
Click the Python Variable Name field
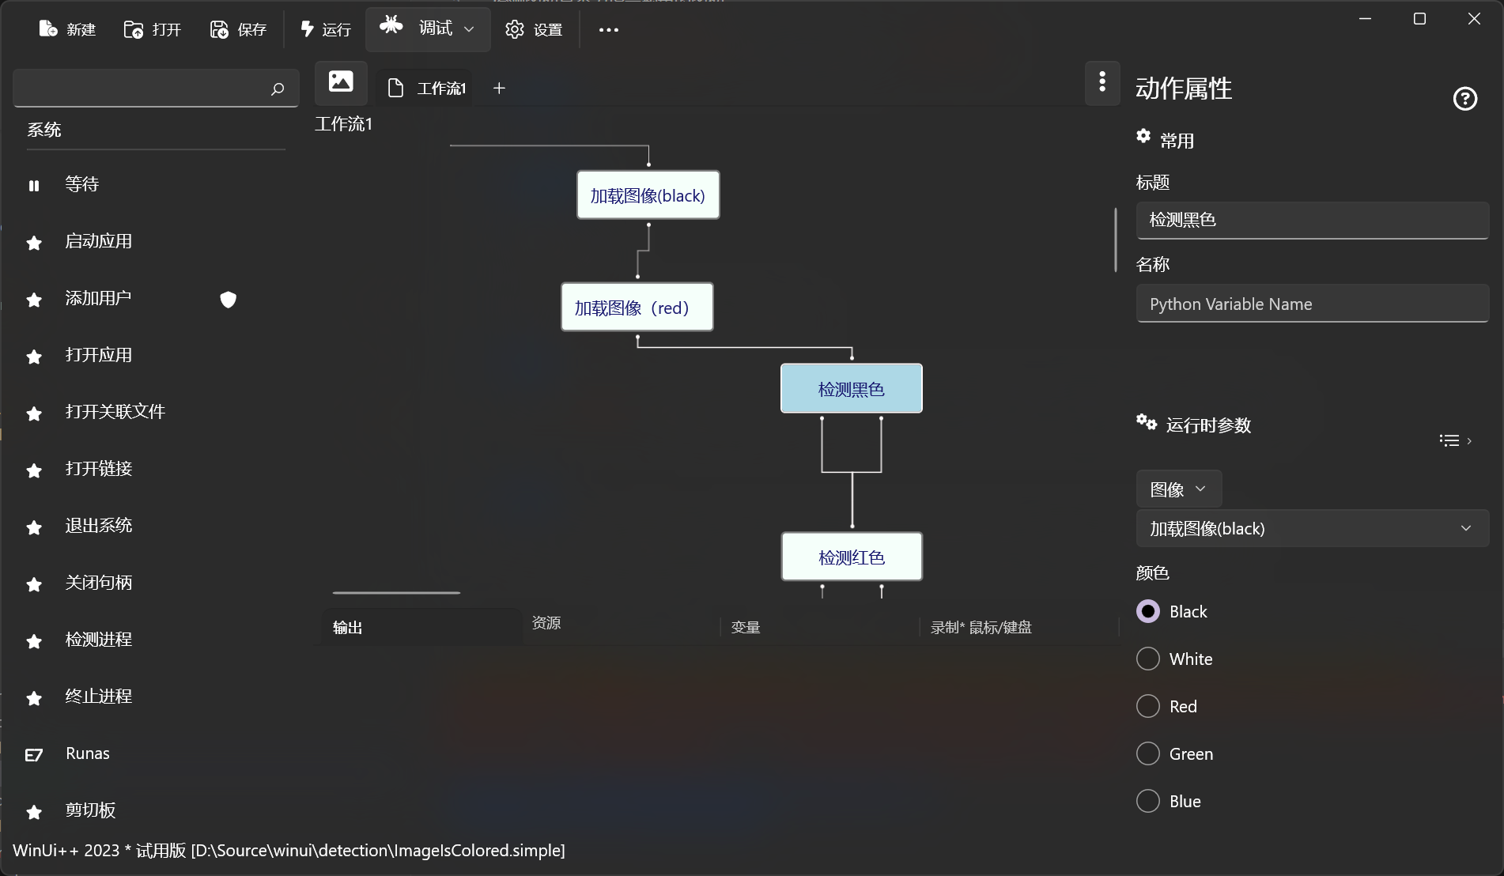pos(1312,304)
